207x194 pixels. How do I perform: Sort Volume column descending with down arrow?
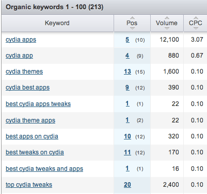(167, 28)
